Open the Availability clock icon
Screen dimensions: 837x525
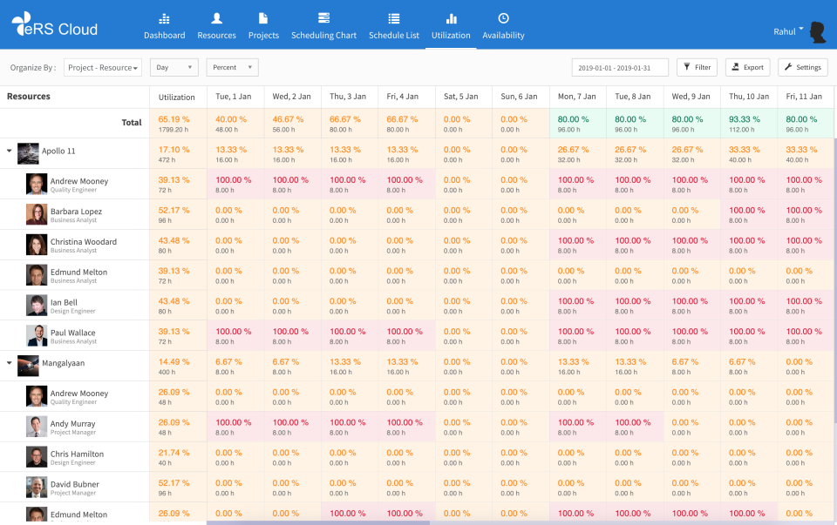click(503, 18)
